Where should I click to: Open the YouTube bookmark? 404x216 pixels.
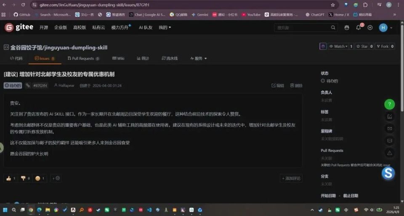251,15
